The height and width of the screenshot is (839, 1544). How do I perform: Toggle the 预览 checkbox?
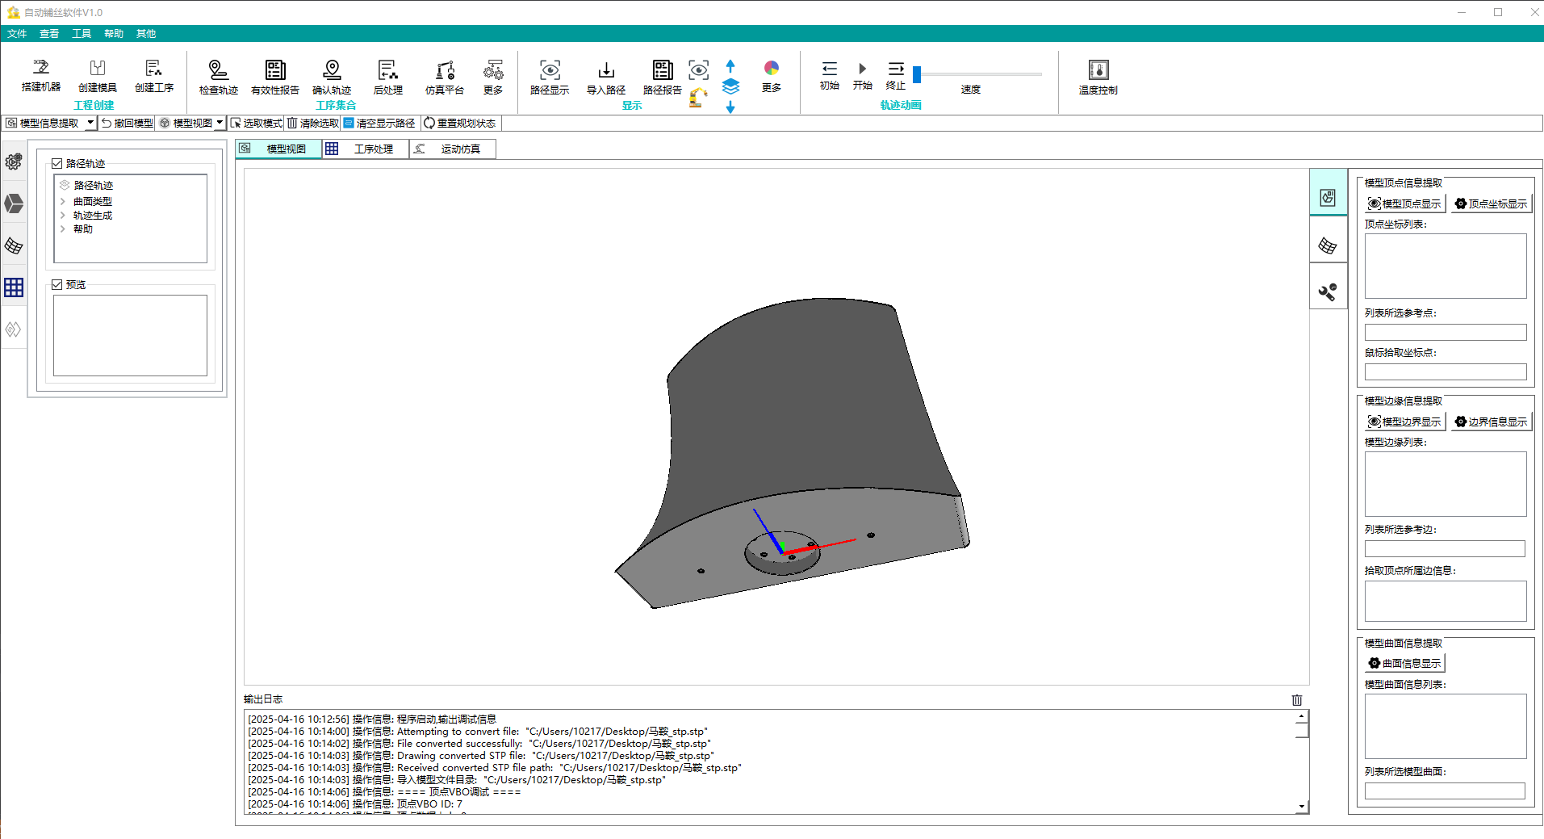click(x=57, y=284)
